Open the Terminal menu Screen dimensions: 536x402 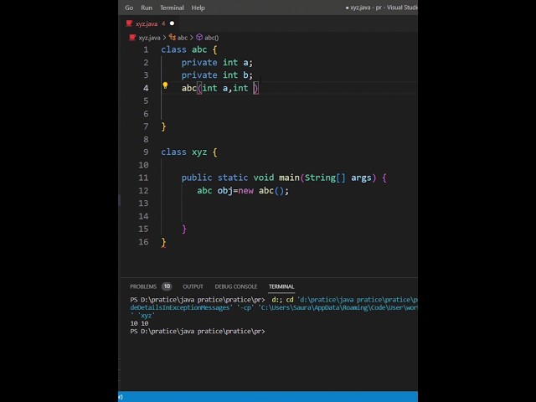point(172,8)
